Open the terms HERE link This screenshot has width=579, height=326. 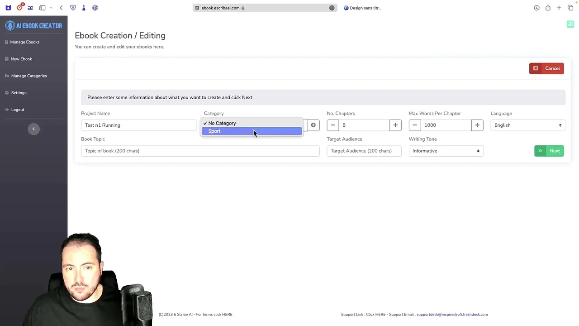point(227,314)
